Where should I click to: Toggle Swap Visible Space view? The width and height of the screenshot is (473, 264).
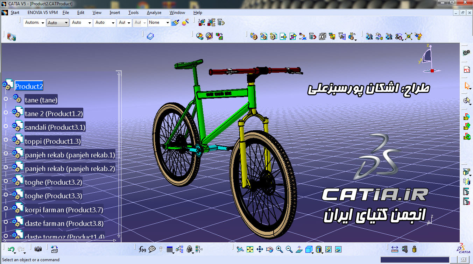pyautogui.click(x=338, y=249)
